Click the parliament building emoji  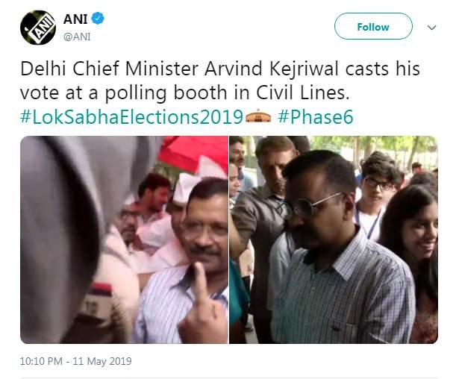point(258,117)
